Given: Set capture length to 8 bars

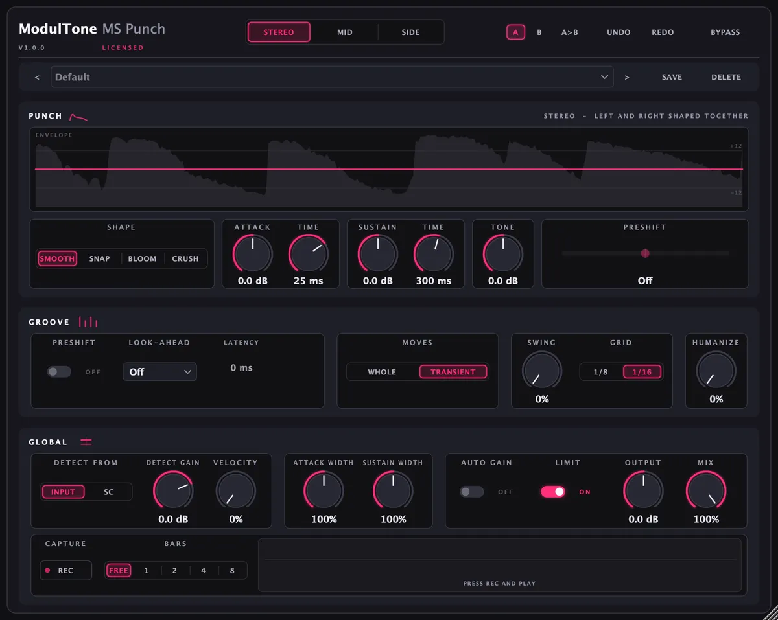Looking at the screenshot, I should (232, 571).
